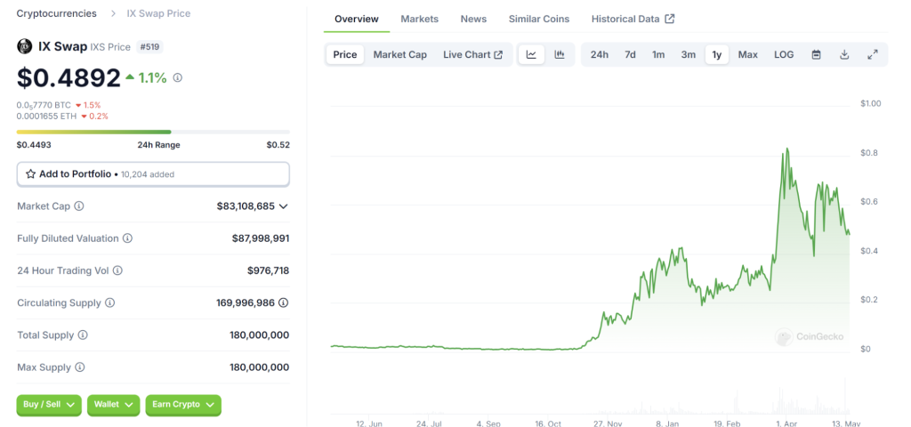911x427 pixels.
Task: Expand the Market Cap value chevron
Action: click(x=284, y=206)
